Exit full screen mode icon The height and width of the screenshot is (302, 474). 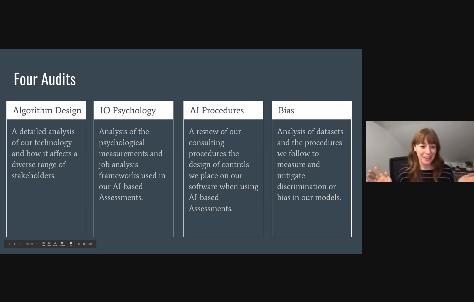tap(79, 244)
